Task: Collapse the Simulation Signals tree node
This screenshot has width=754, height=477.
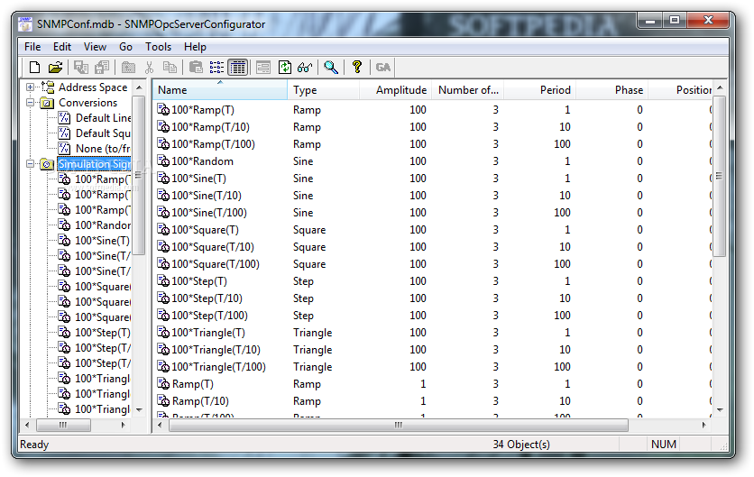Action: pos(30,164)
